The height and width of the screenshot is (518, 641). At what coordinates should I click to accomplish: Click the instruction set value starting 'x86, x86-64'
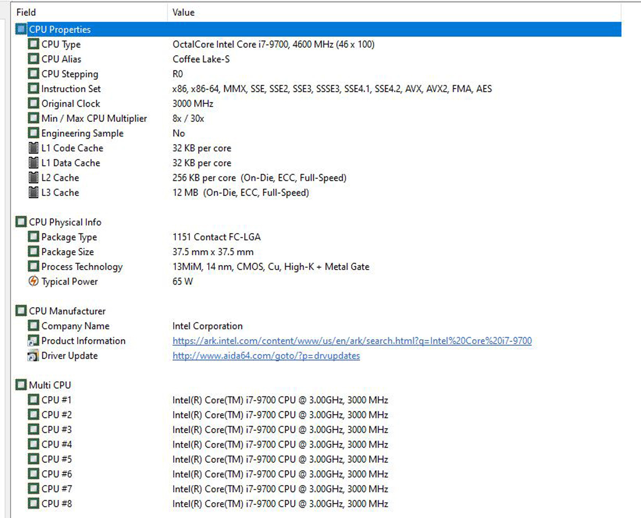point(332,88)
